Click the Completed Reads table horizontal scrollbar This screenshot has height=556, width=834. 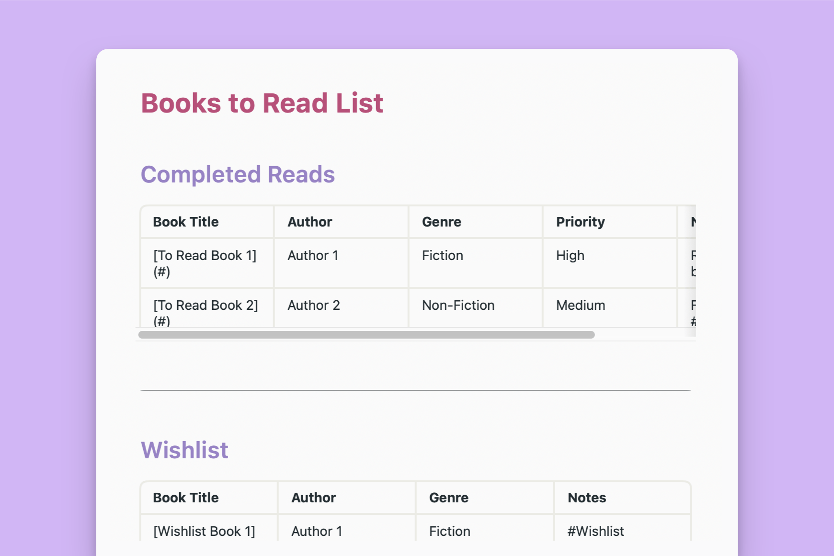click(366, 335)
